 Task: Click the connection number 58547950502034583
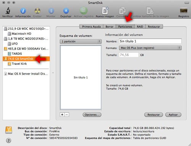coord(63,138)
